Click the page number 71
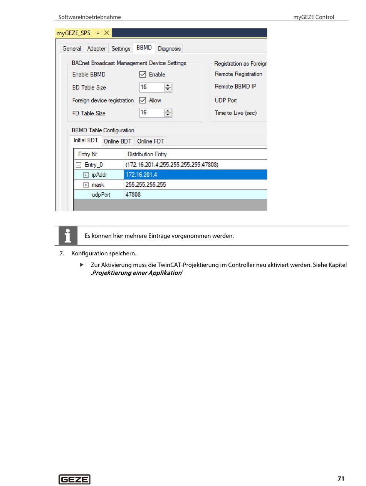The width and height of the screenshot is (366, 486). click(341, 479)
